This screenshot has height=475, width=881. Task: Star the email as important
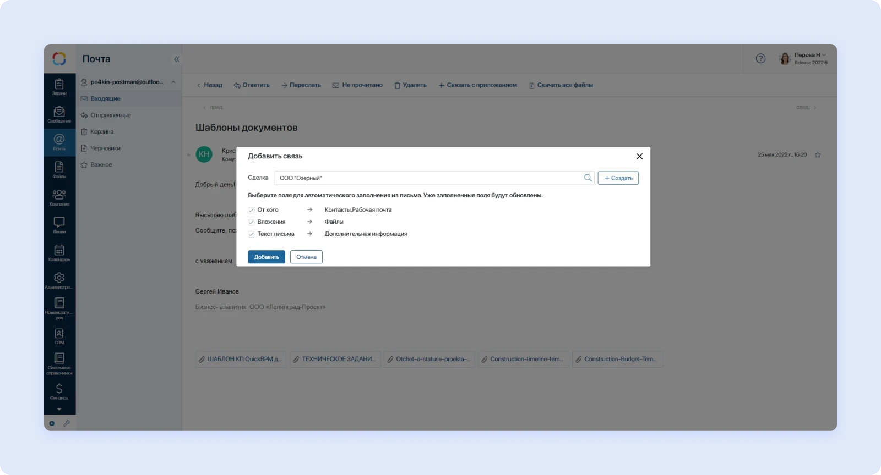click(x=818, y=155)
